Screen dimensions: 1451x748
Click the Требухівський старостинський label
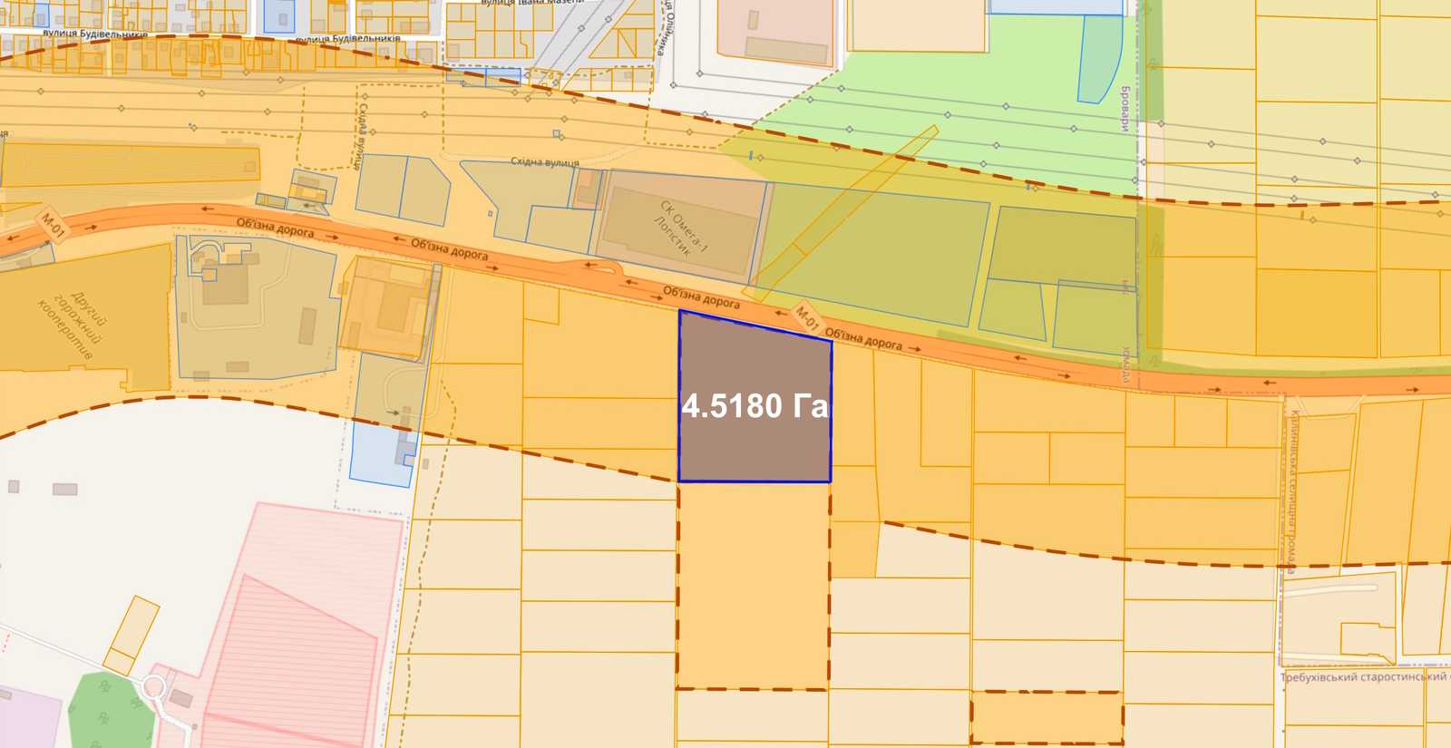(1363, 677)
